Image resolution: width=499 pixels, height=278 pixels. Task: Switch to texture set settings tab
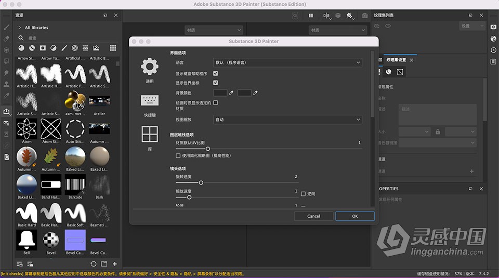[396, 60]
